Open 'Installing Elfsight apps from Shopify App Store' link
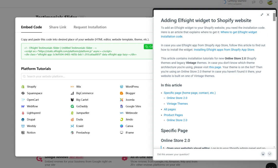This screenshot has width=278, height=168. tap(224, 50)
